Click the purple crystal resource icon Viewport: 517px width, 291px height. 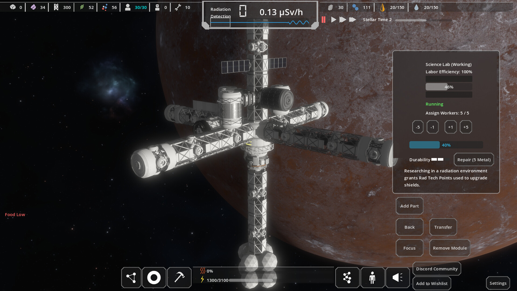33,7
